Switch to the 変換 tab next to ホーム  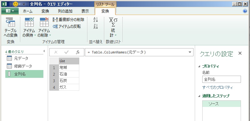pos(45,11)
